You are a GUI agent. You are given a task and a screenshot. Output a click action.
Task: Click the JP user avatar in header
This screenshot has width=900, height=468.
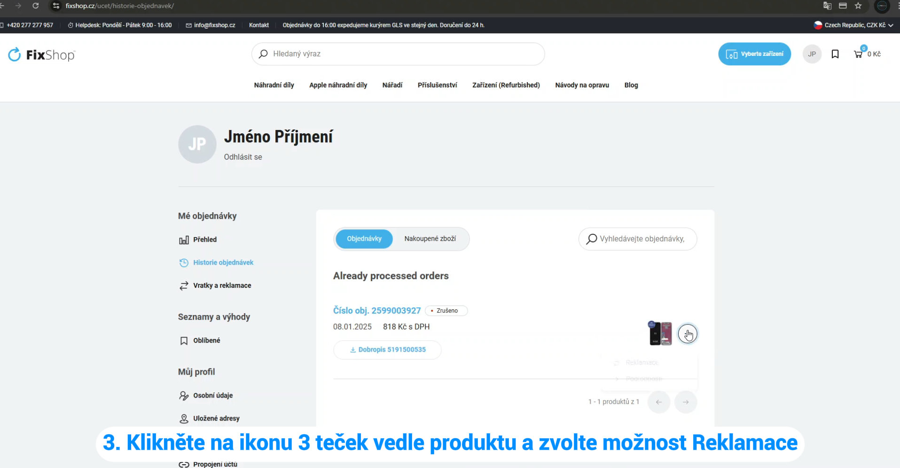point(812,54)
